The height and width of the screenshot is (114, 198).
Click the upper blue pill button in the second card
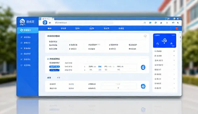(x=54, y=67)
